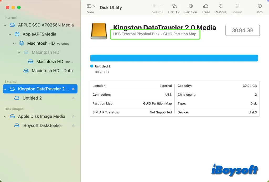Open the View sidebar options icon

click(x=89, y=6)
